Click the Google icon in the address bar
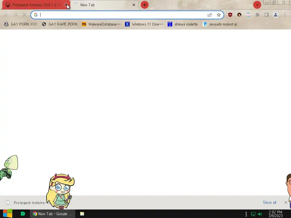 coord(36,15)
